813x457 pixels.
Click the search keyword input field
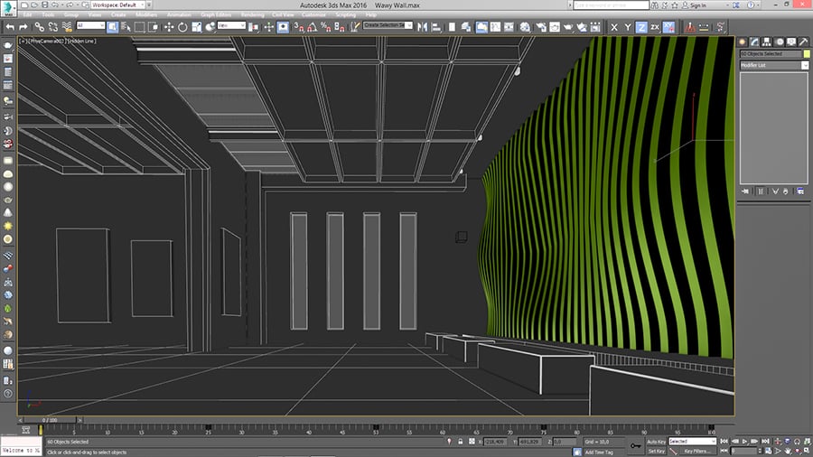pos(611,5)
